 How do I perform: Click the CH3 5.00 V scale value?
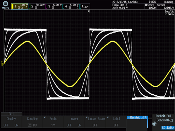point(57,5)
